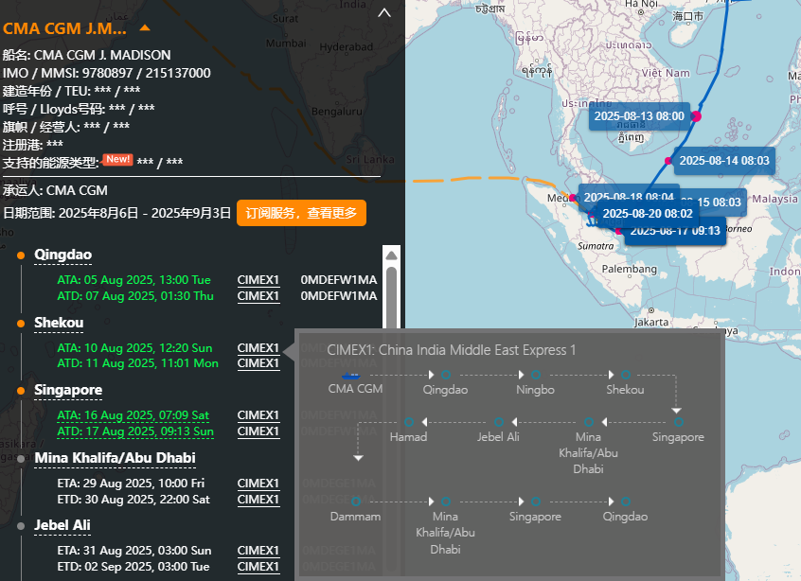The image size is (801, 581).
Task: Click map label 2025-08-17 09:13
Action: tap(675, 232)
